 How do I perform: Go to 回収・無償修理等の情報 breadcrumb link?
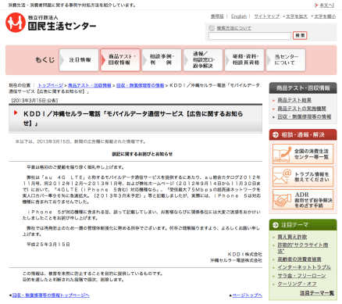click(x=140, y=85)
